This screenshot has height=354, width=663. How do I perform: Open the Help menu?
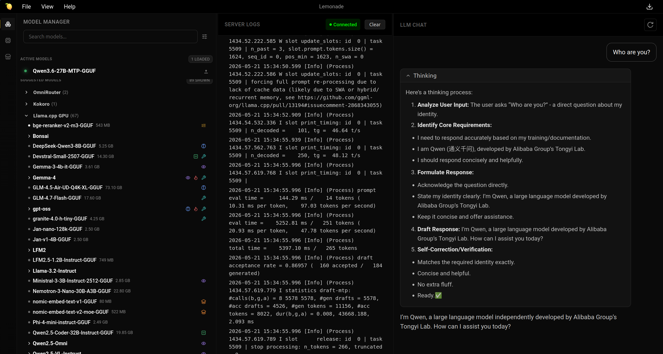(70, 6)
